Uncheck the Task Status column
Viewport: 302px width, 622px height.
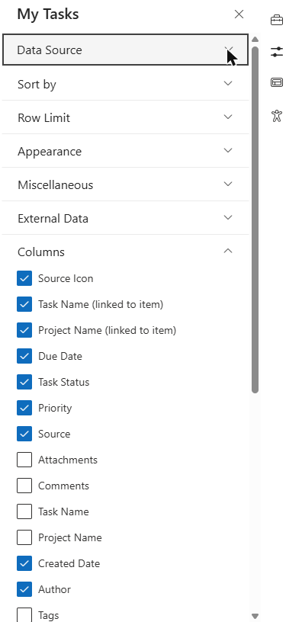pos(24,382)
